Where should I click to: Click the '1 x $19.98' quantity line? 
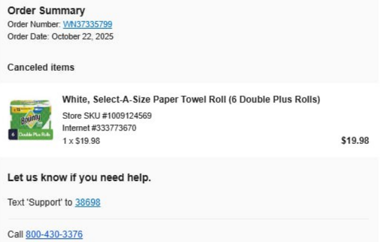[x=81, y=141]
